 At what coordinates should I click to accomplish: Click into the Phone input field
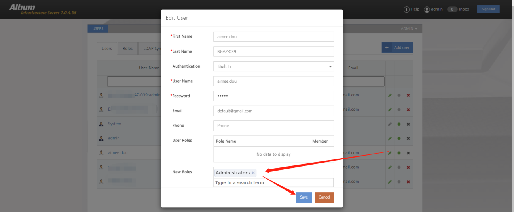coord(273,126)
